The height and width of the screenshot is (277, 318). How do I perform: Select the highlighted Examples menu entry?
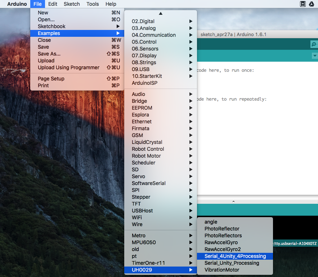point(77,33)
